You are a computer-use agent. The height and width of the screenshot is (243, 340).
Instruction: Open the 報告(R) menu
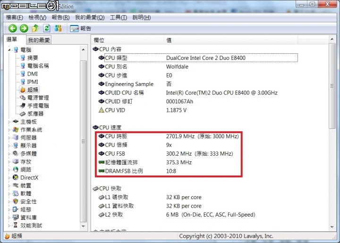coord(60,17)
